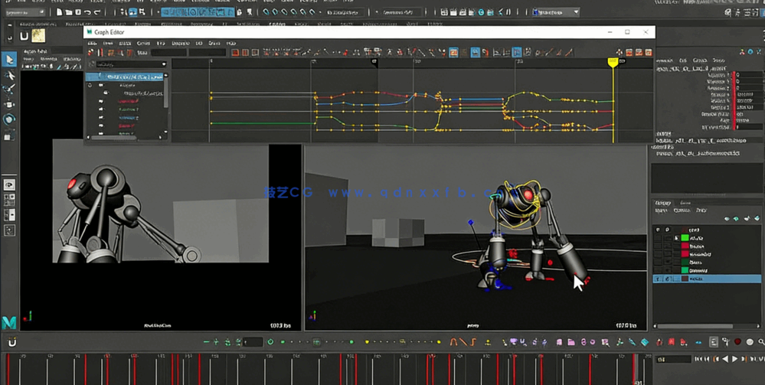Viewport: 765px width, 385px height.
Task: Click the Rotate tool in the toolbox
Action: pyautogui.click(x=9, y=119)
